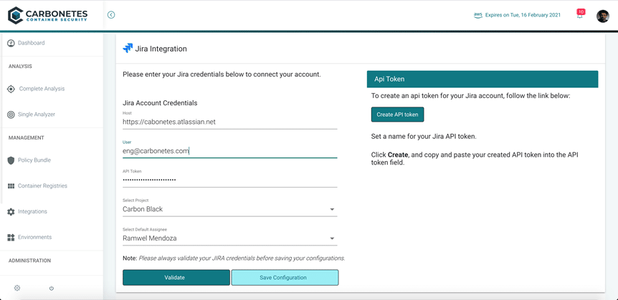Click the Complete Analysis target icon
618x300 pixels.
point(11,89)
